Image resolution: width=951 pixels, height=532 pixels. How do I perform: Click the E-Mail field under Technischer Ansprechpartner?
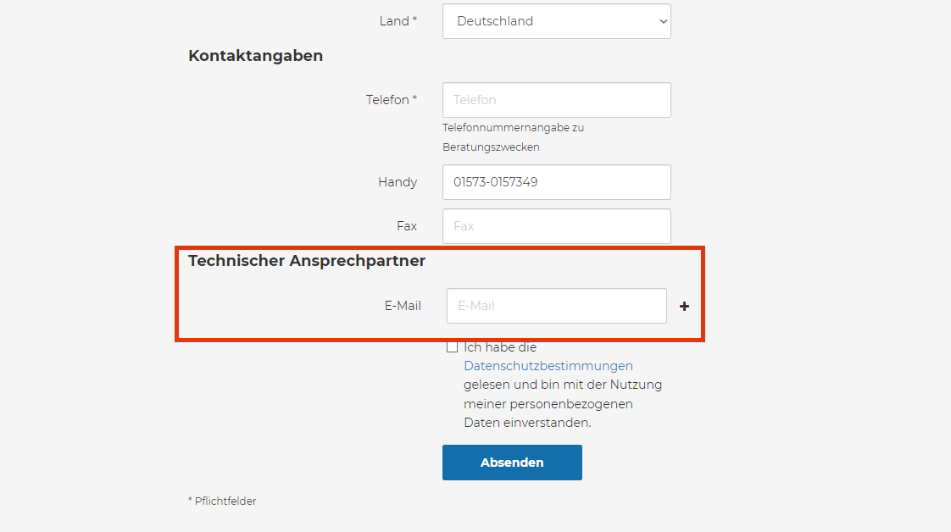tap(556, 306)
